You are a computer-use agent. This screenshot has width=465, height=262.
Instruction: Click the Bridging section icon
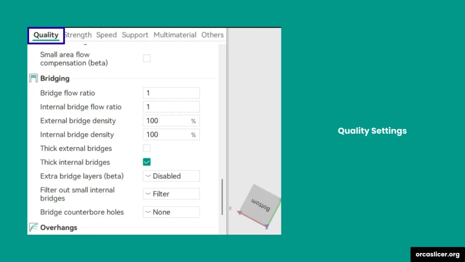33,78
